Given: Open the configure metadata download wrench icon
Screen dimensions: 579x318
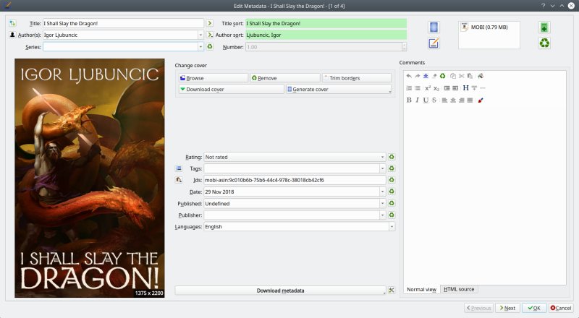Looking at the screenshot, I should (x=392, y=291).
